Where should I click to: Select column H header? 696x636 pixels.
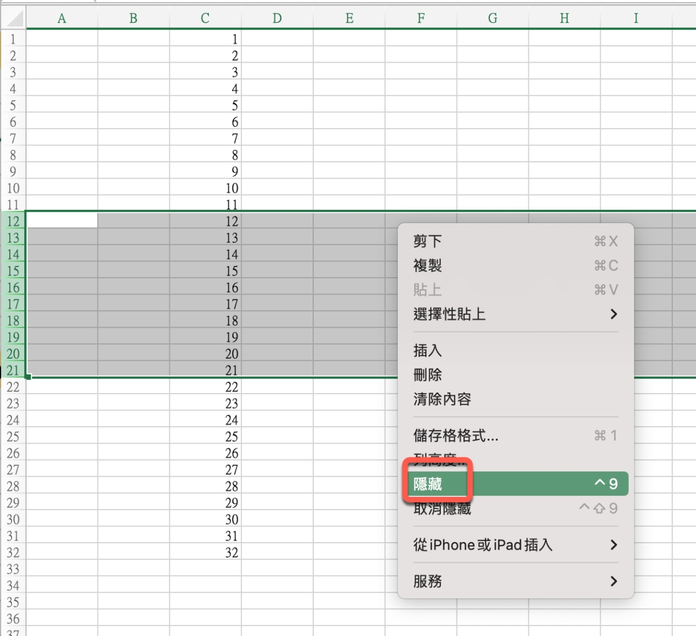pyautogui.click(x=565, y=19)
